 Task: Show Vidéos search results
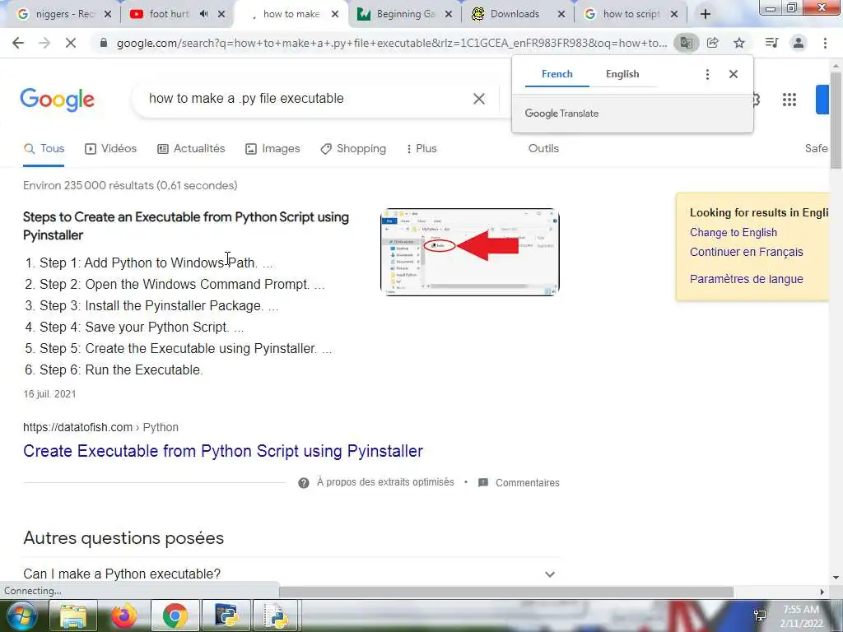coord(111,149)
